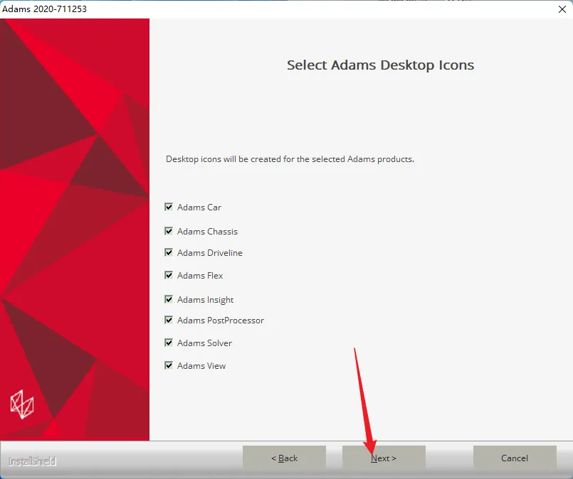This screenshot has width=573, height=479.
Task: Uncheck the Adams Car checkbox
Action: [x=169, y=208]
